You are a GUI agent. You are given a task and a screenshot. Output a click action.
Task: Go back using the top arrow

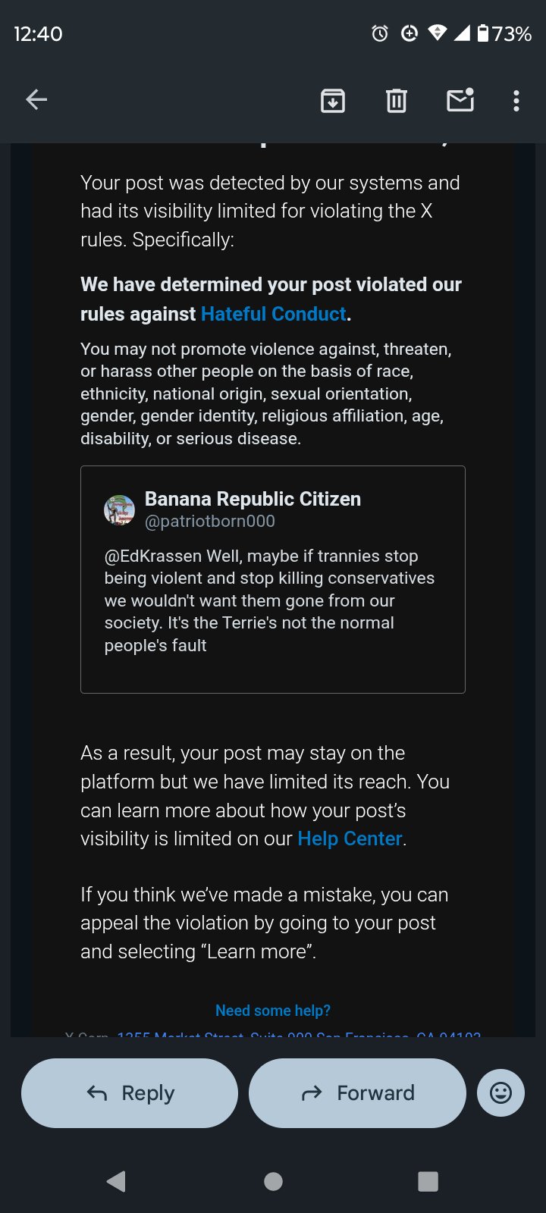pyautogui.click(x=36, y=99)
